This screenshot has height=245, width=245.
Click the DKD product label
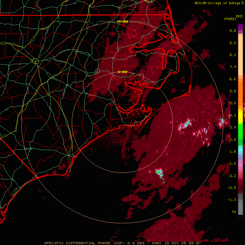pyautogui.click(x=239, y=16)
